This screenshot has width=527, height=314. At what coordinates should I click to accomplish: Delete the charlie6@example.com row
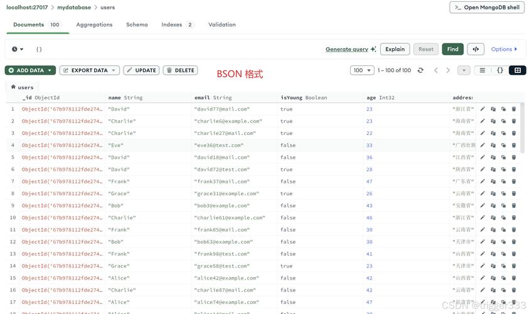[x=514, y=121]
